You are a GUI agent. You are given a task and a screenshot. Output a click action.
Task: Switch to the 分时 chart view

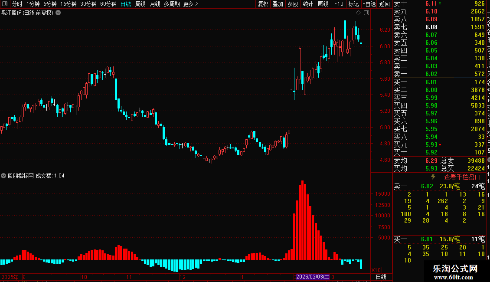(17, 4)
